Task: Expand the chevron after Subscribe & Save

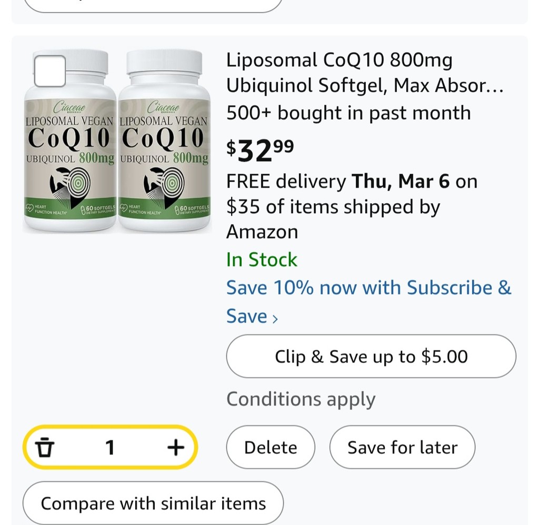Action: [x=275, y=319]
